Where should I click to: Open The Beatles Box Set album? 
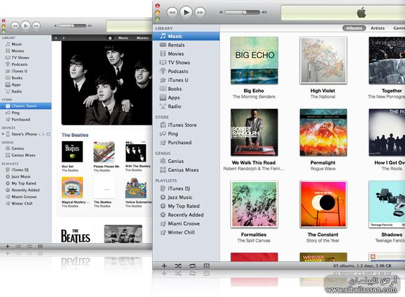(72, 152)
